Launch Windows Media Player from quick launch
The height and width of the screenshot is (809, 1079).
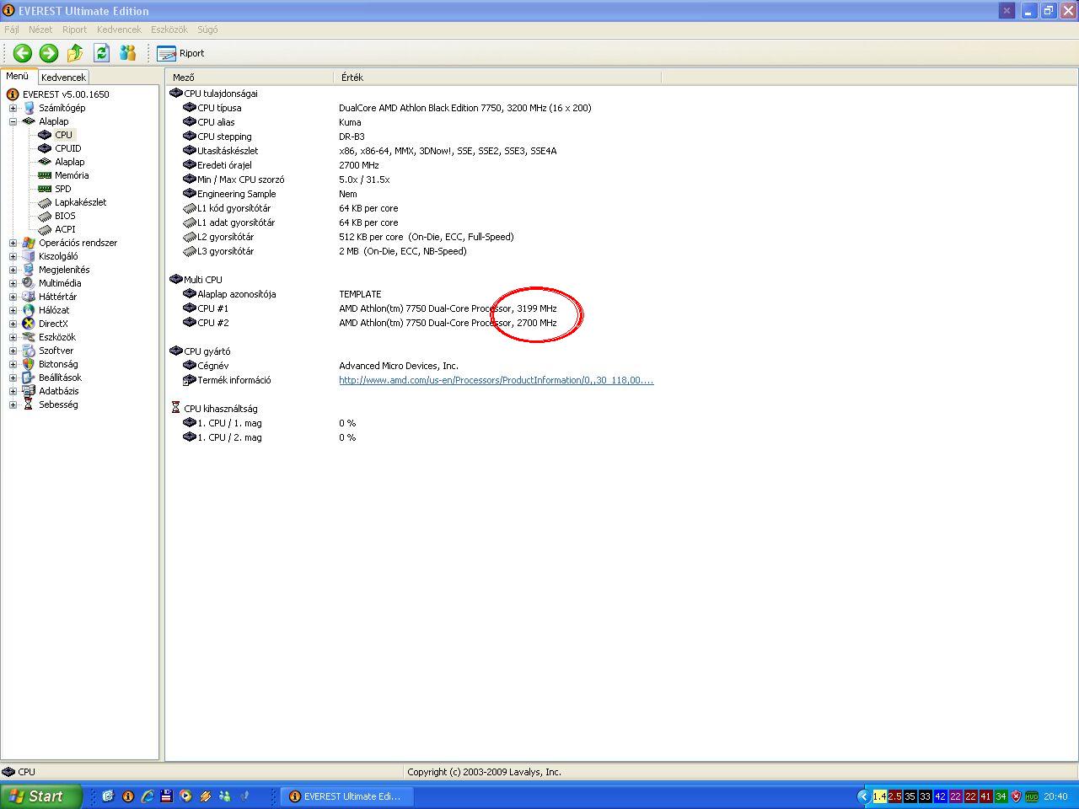(x=185, y=796)
